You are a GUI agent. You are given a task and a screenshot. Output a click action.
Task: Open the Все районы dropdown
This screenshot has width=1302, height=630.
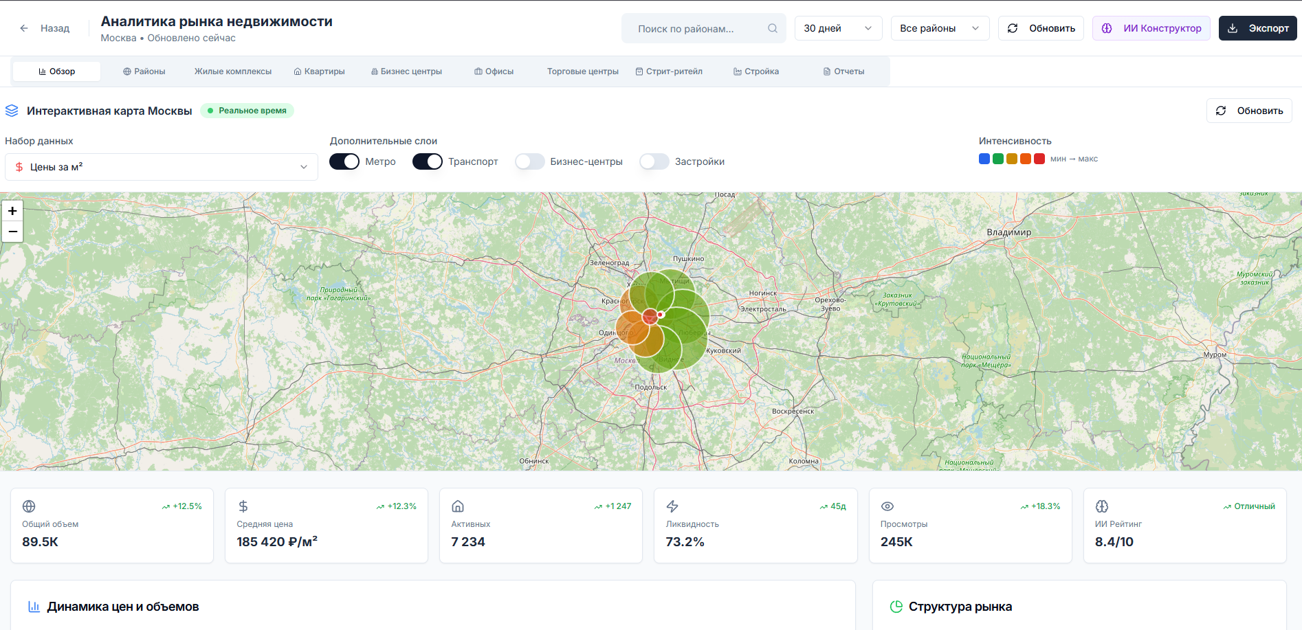coord(940,28)
